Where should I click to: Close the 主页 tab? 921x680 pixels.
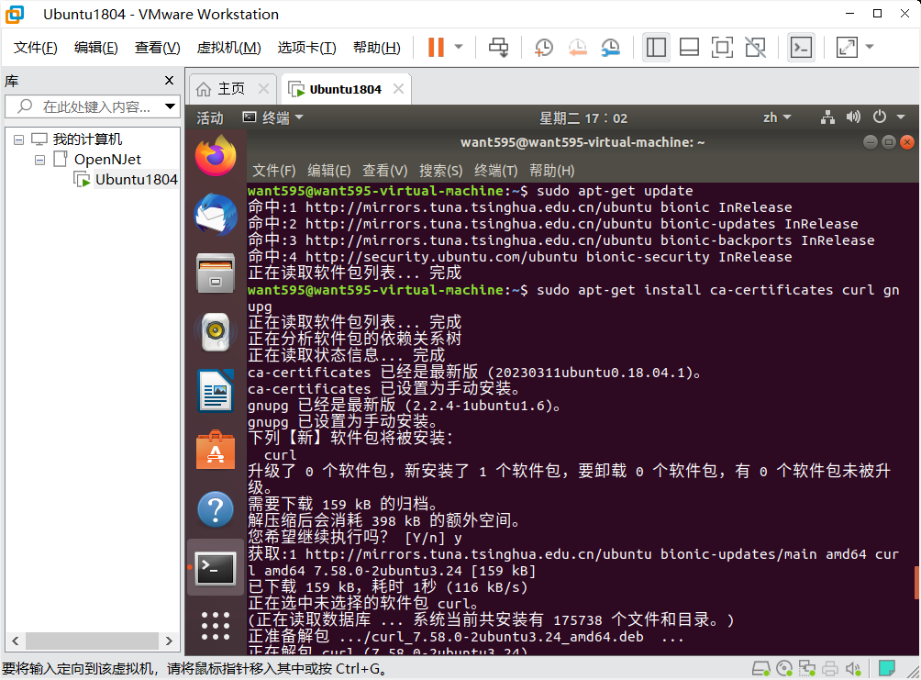[263, 89]
